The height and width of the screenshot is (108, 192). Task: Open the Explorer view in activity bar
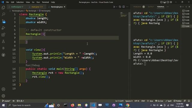pos(3,7)
